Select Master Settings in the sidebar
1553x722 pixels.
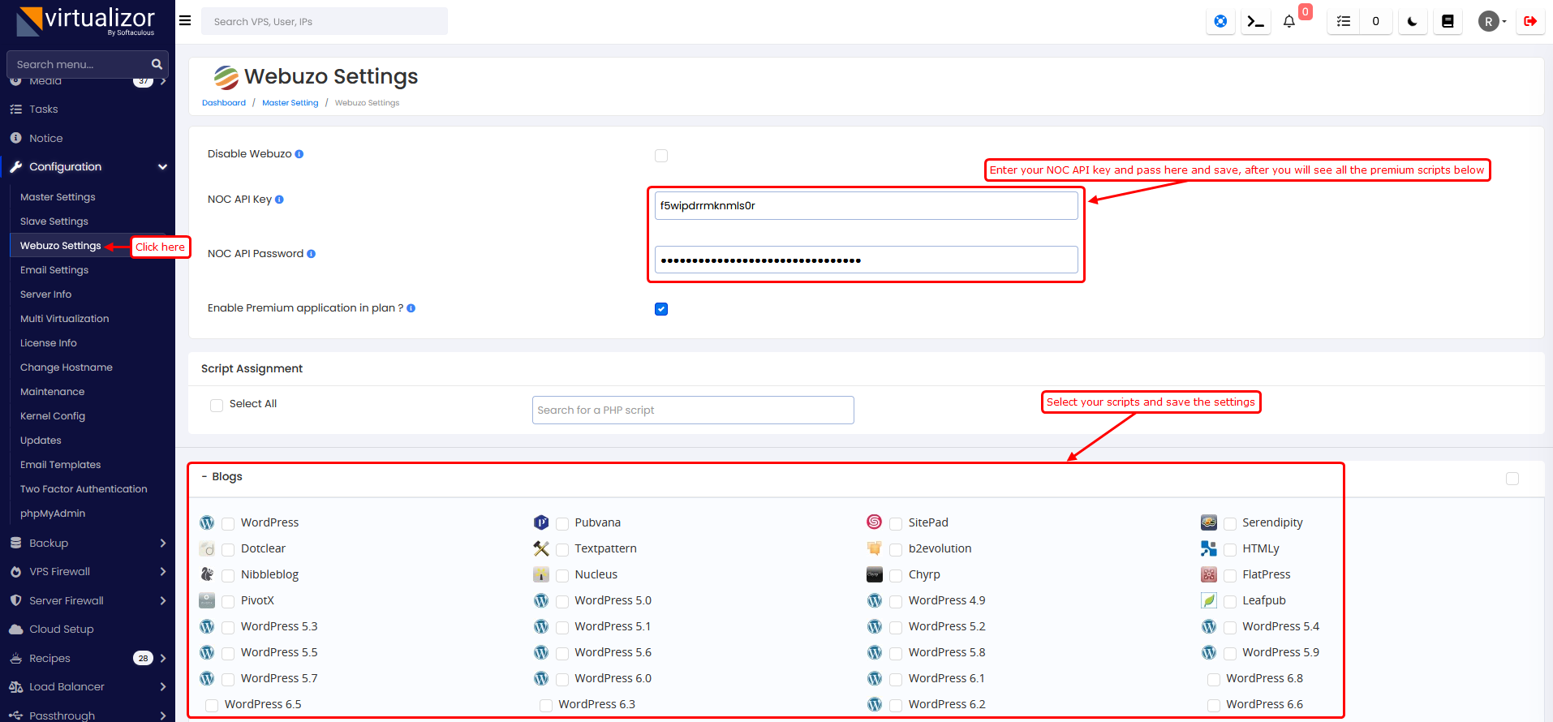coord(58,197)
